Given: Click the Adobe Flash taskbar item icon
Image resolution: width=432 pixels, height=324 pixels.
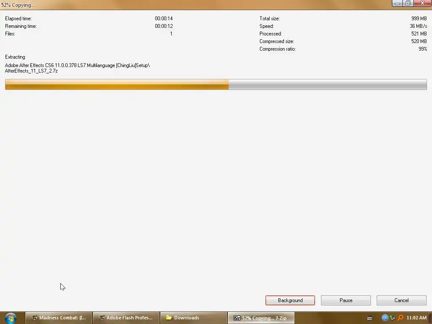Looking at the screenshot, I should [102, 318].
